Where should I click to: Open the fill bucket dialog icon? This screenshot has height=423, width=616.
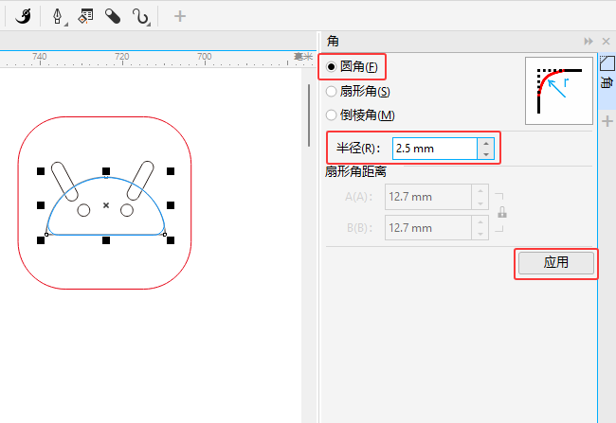tap(85, 16)
